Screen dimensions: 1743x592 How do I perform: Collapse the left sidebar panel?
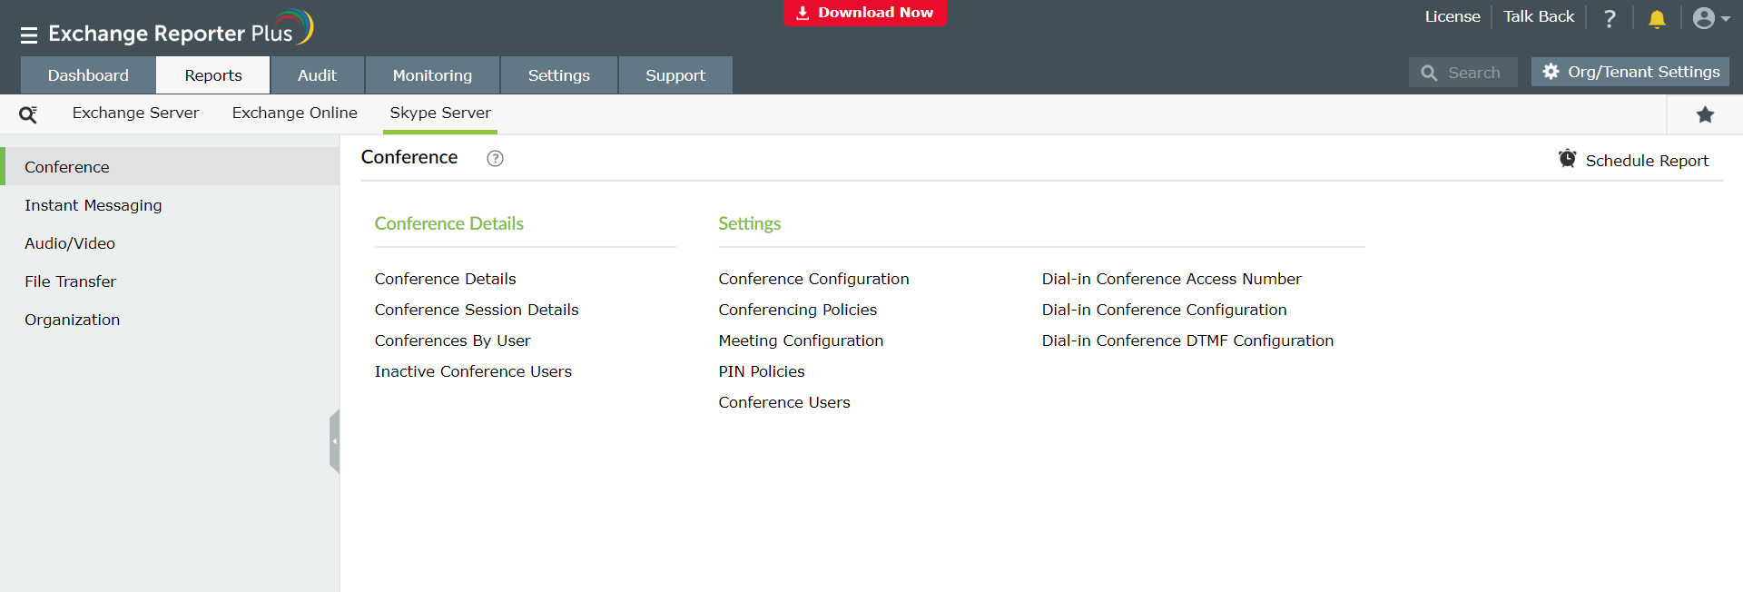(334, 441)
